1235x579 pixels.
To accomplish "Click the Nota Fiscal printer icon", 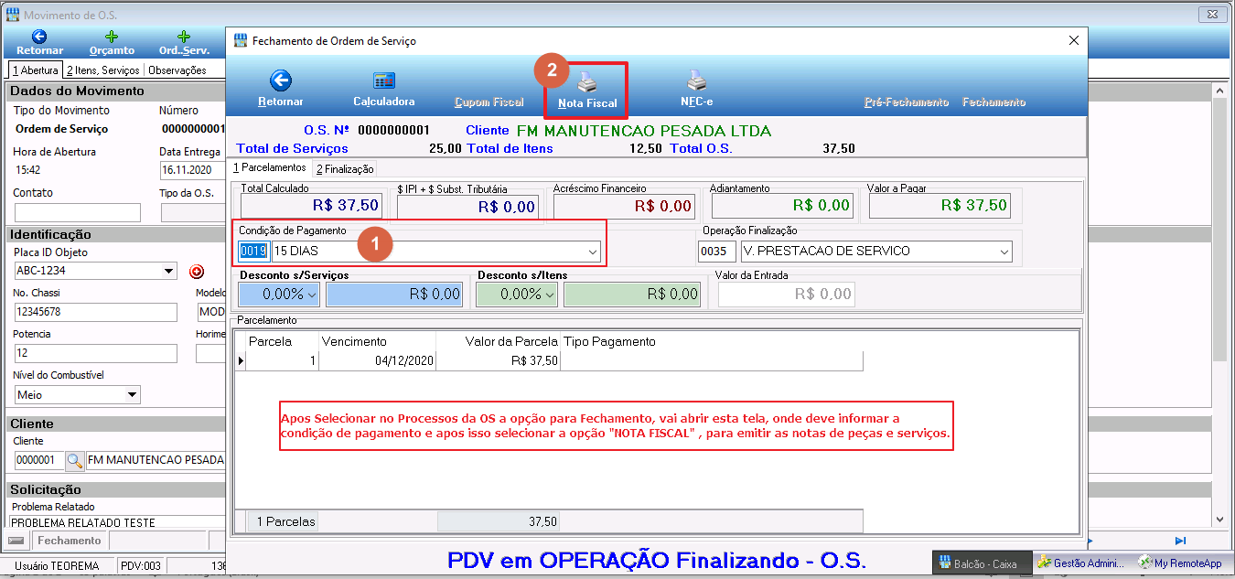I will click(587, 82).
